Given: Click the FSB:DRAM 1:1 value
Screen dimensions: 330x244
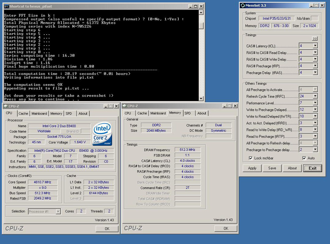Looking at the screenshot, I should (187, 155).
